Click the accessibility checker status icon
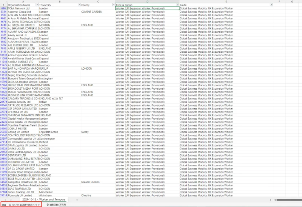Viewport: 302px width, 207px height. click(x=48, y=205)
